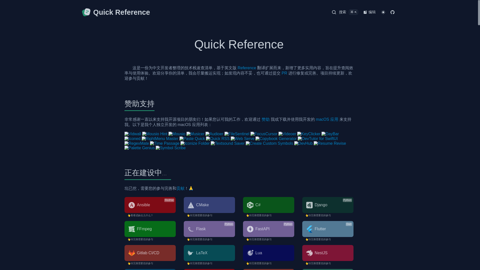Click the Lua moon icon
Viewport: 480px width, 270px height.
(x=250, y=253)
